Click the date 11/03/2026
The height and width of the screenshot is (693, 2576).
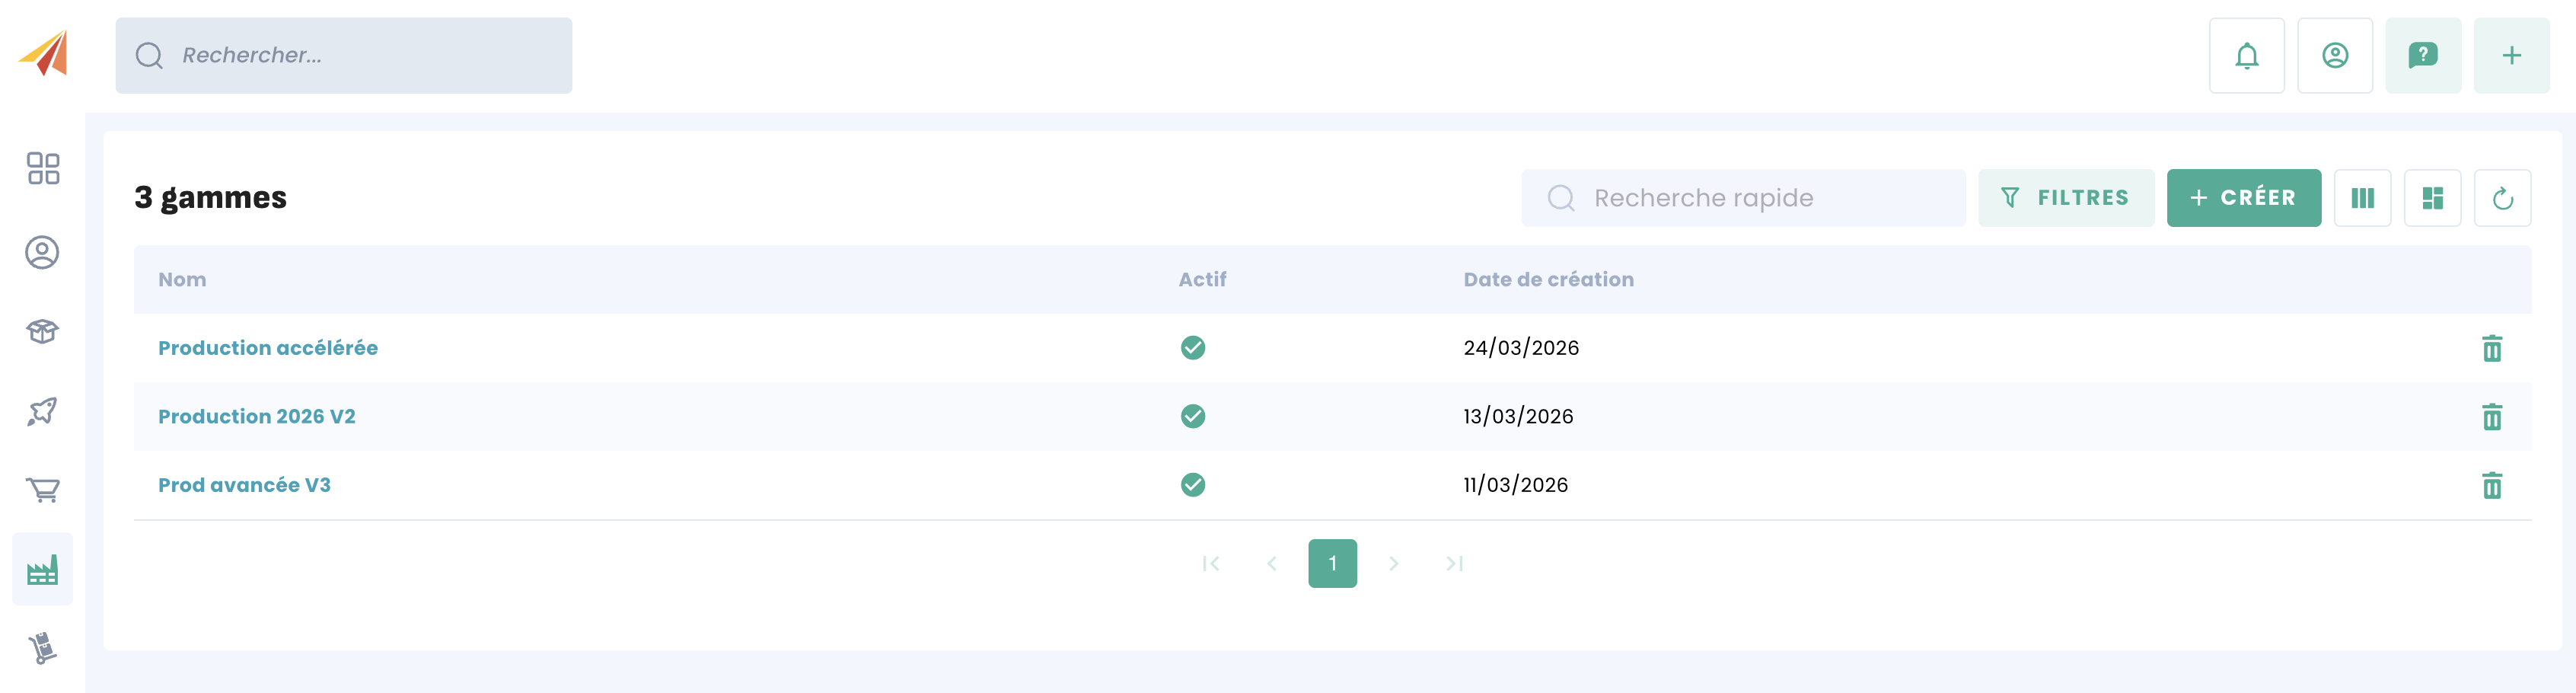[x=1515, y=485]
